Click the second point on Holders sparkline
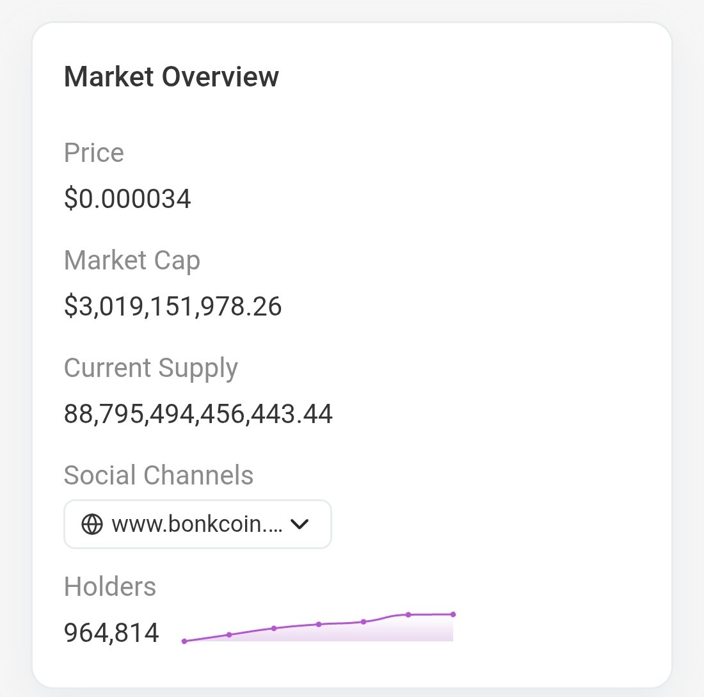 pos(229,634)
